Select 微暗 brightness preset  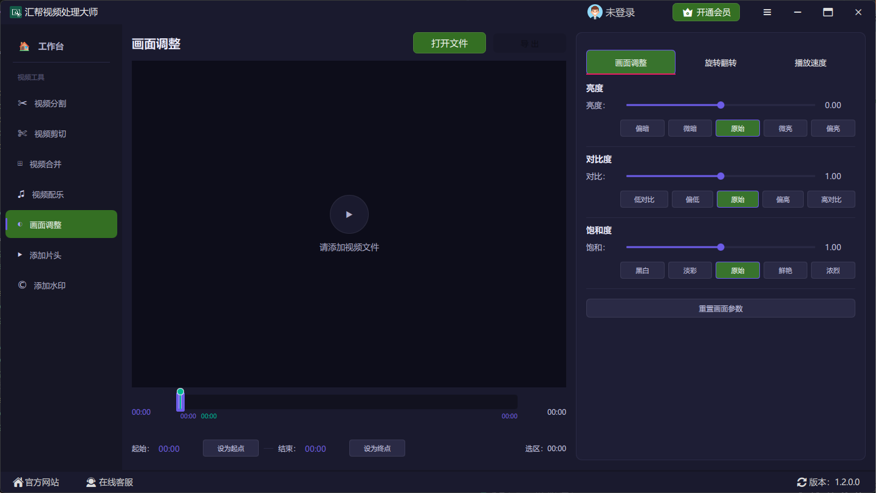point(690,128)
